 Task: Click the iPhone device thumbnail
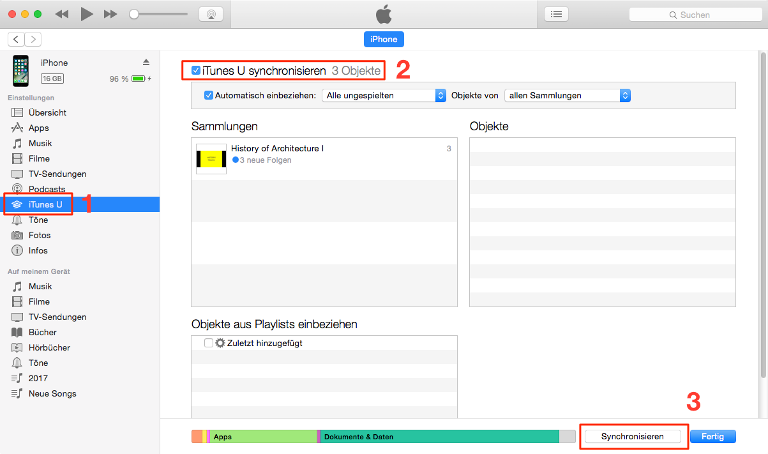(20, 71)
